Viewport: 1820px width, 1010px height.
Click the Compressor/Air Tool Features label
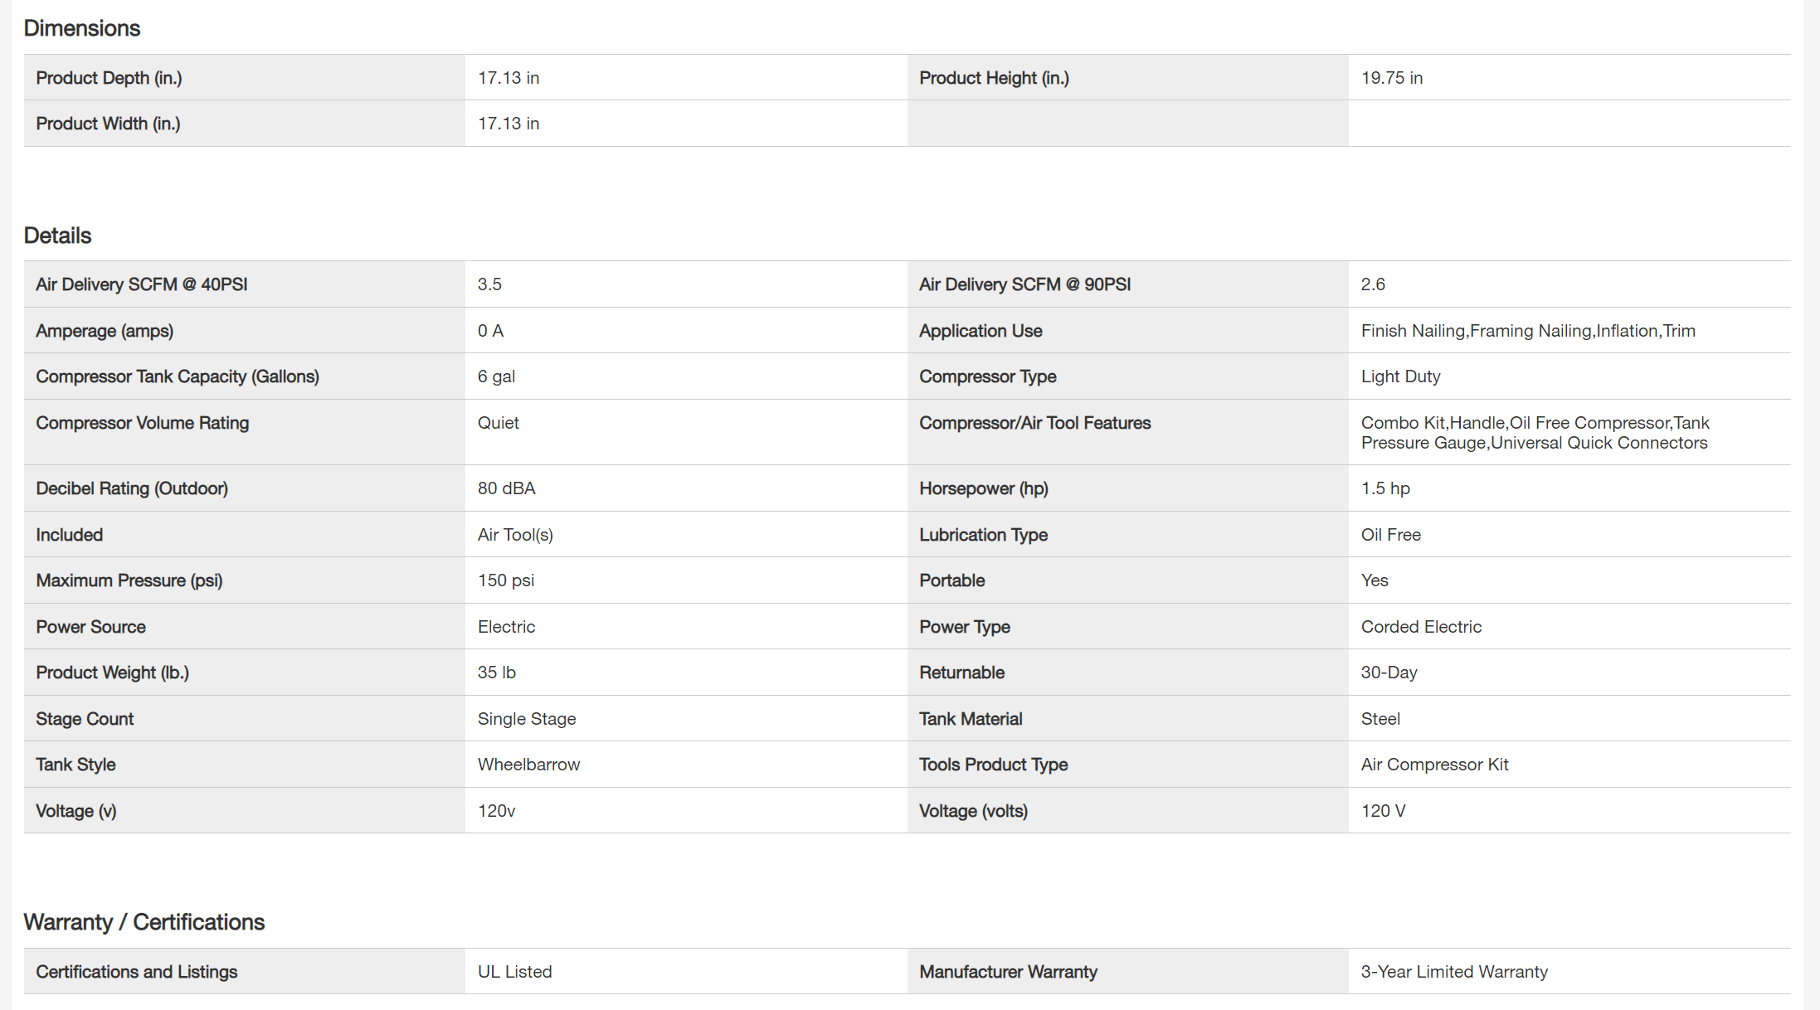click(x=1034, y=423)
